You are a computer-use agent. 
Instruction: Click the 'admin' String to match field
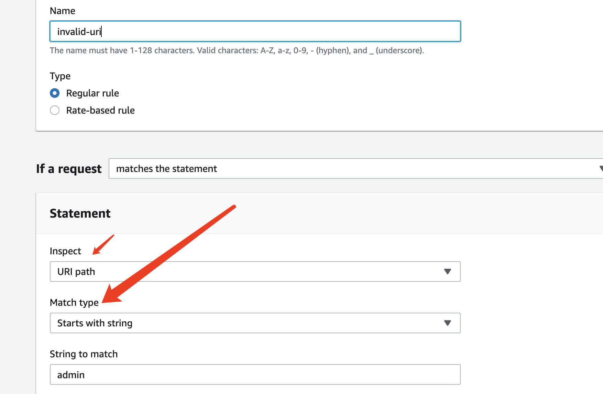255,374
